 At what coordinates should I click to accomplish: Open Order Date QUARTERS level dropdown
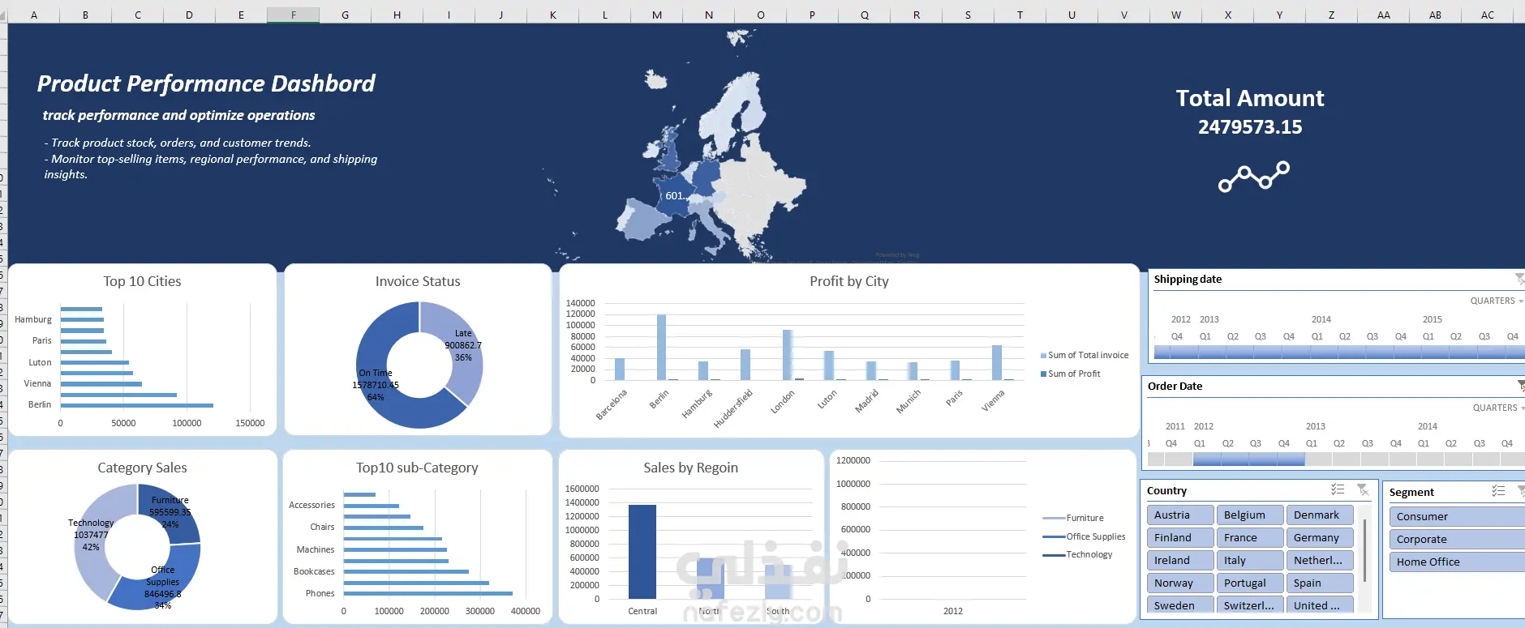tap(1498, 408)
